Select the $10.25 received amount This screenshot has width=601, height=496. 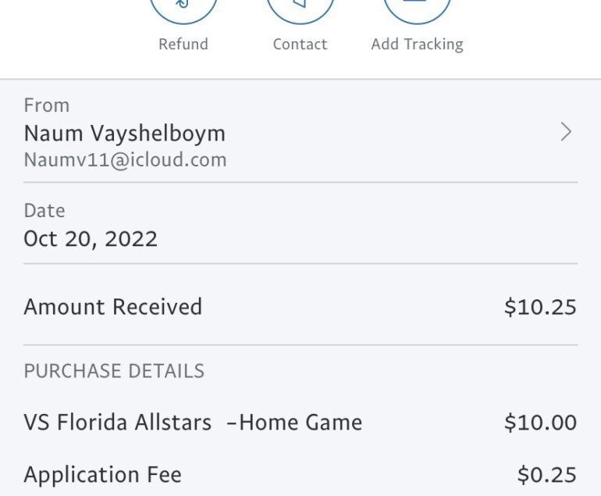point(540,307)
